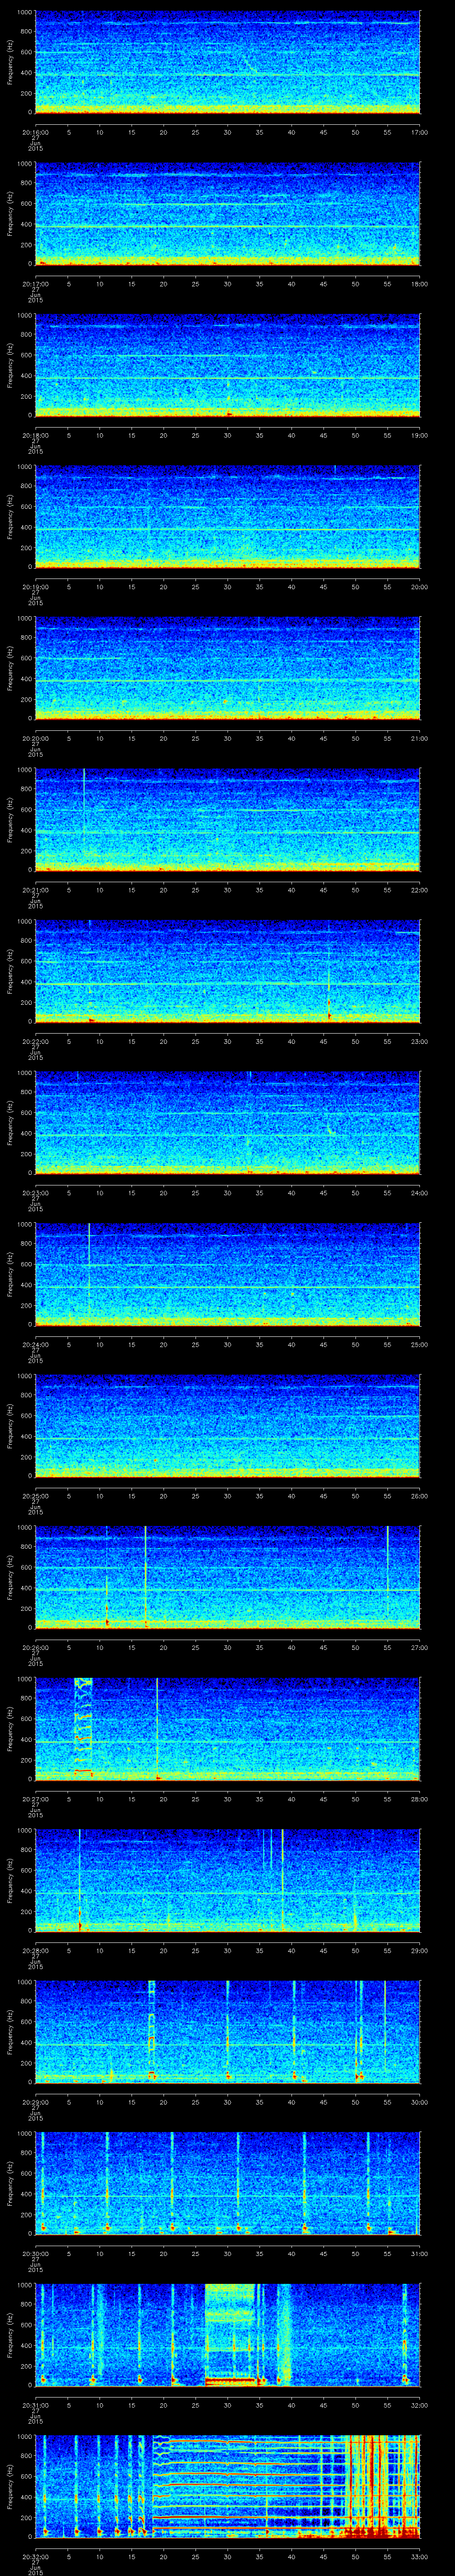Open the spectrogram panel starting at 20:25:00
Screen dimensions: 455x2576
pos(227,1426)
